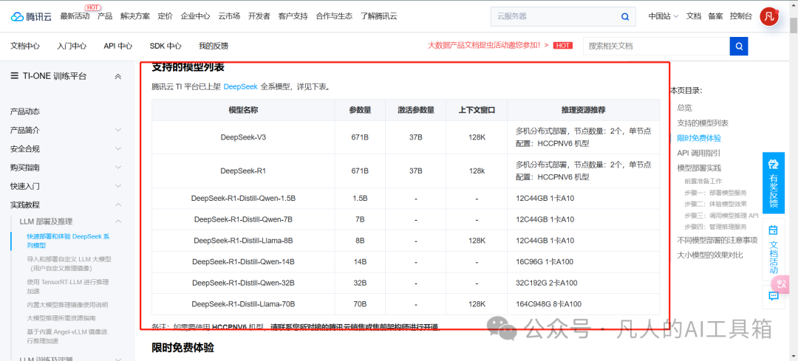798x361 pixels.
Task: Click the 备案 link in header
Action: 715,16
